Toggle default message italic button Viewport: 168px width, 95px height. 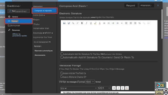(x=118, y=88)
